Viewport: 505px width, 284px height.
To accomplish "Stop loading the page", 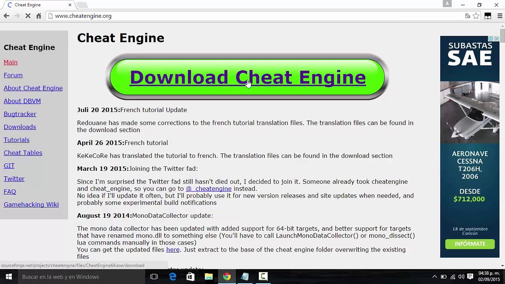I will coord(28,16).
